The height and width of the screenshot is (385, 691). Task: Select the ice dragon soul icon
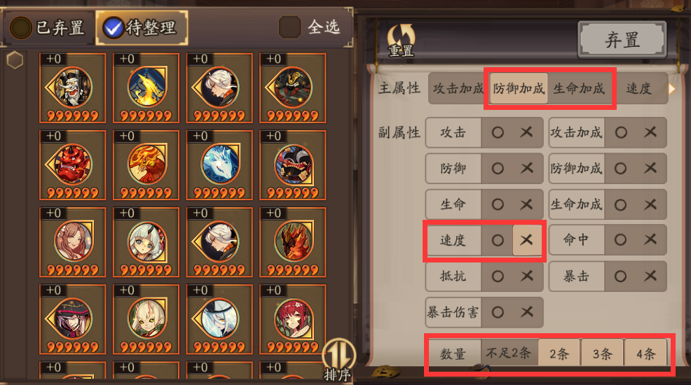point(219,165)
